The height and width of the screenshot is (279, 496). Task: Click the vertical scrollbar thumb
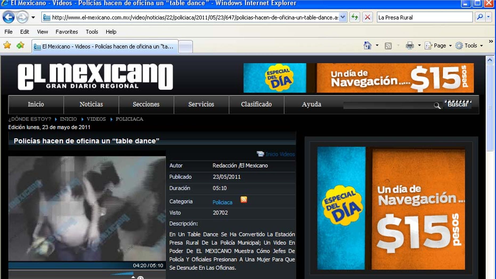(x=490, y=108)
